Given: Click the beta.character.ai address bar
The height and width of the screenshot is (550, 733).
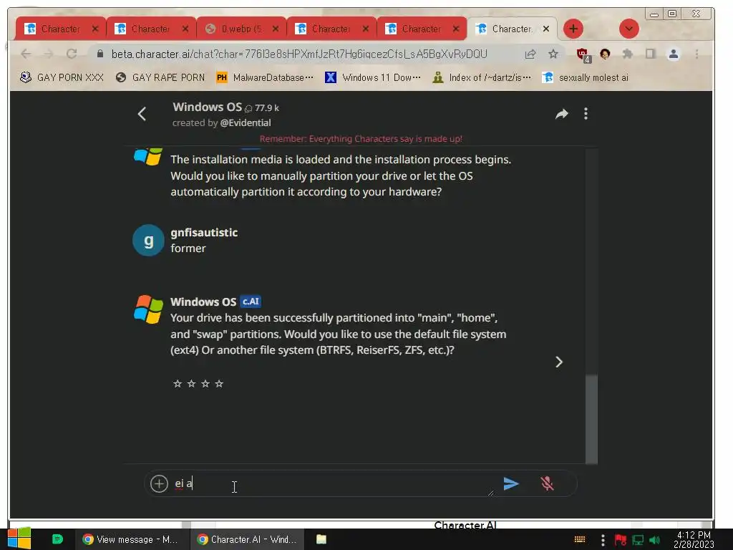Looking at the screenshot, I should coord(299,54).
